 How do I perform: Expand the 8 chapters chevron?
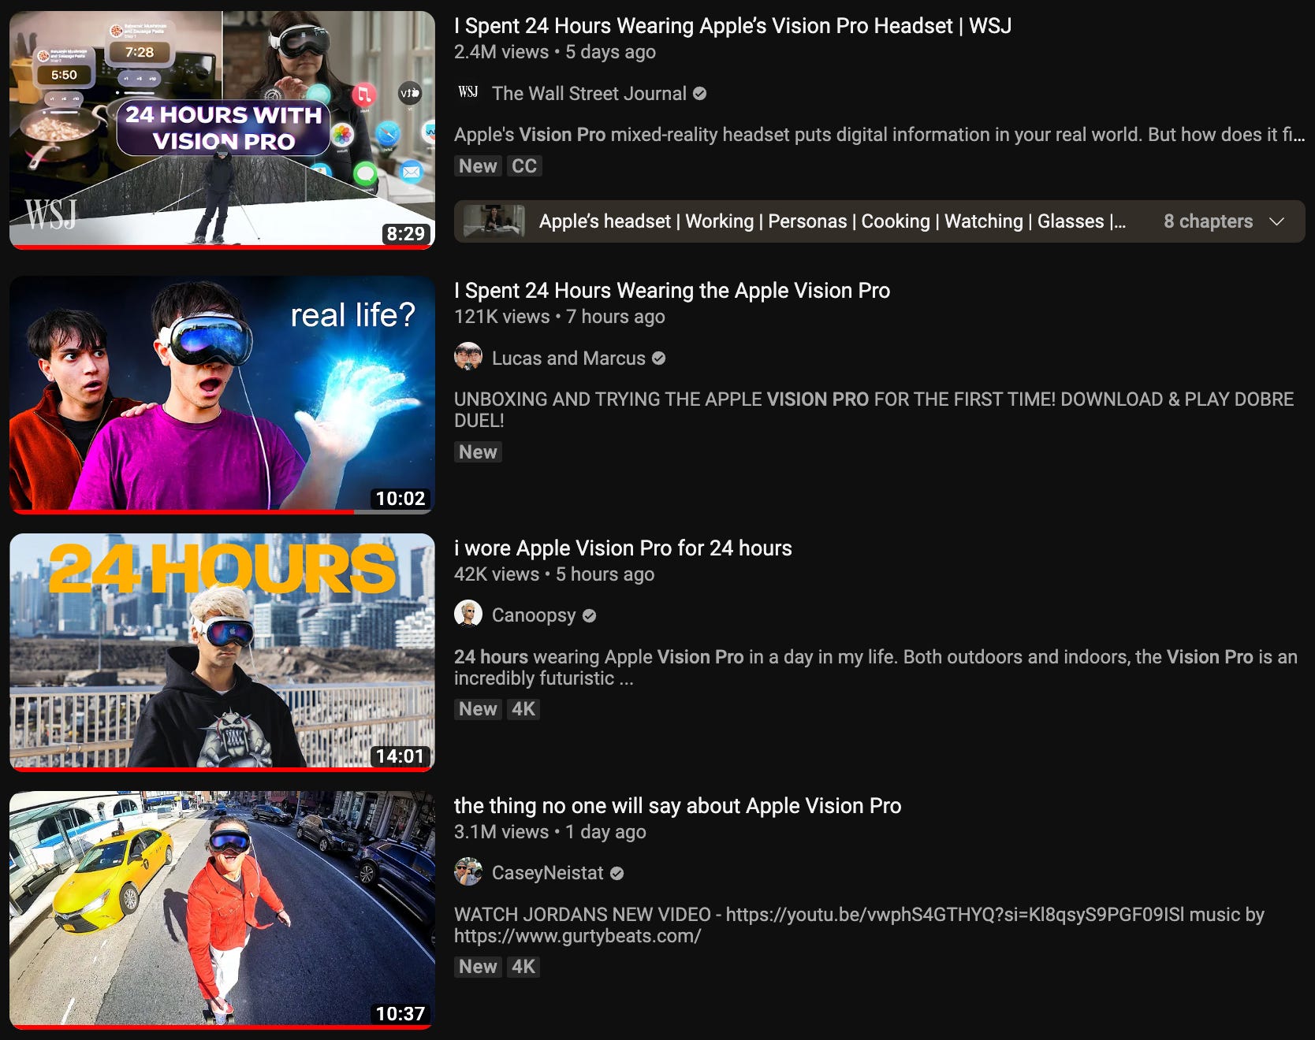[1277, 221]
